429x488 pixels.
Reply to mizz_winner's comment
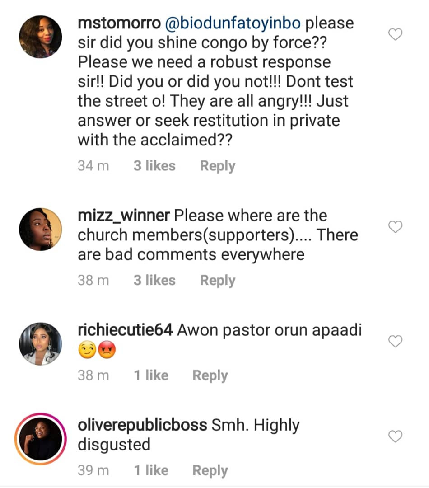[x=218, y=281]
